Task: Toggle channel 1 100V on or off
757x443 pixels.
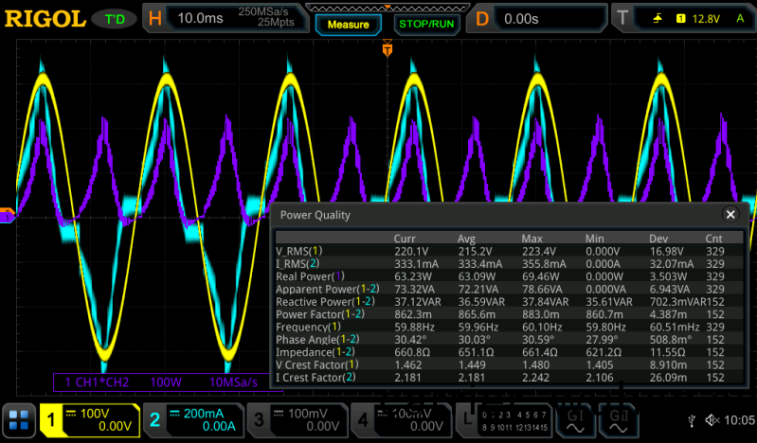Action: coord(89,420)
